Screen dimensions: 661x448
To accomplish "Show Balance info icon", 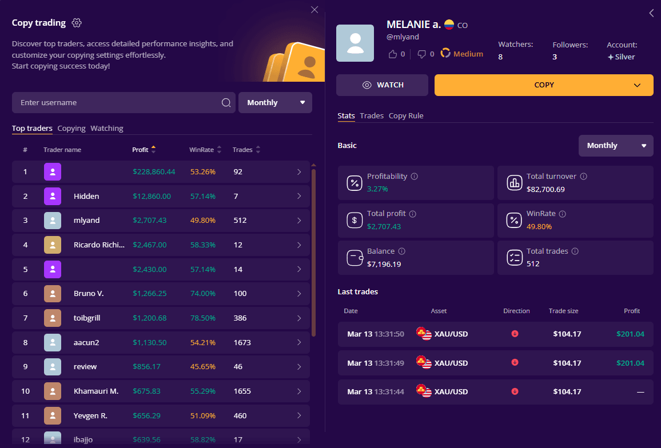I will pyautogui.click(x=402, y=251).
